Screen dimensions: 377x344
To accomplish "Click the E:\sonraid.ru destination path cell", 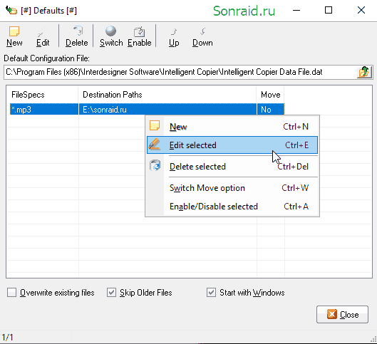I will click(167, 110).
